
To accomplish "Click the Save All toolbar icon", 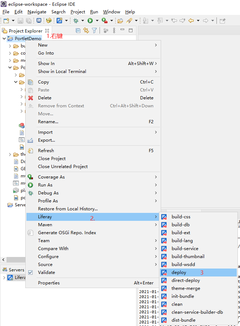I will [x=29, y=21].
